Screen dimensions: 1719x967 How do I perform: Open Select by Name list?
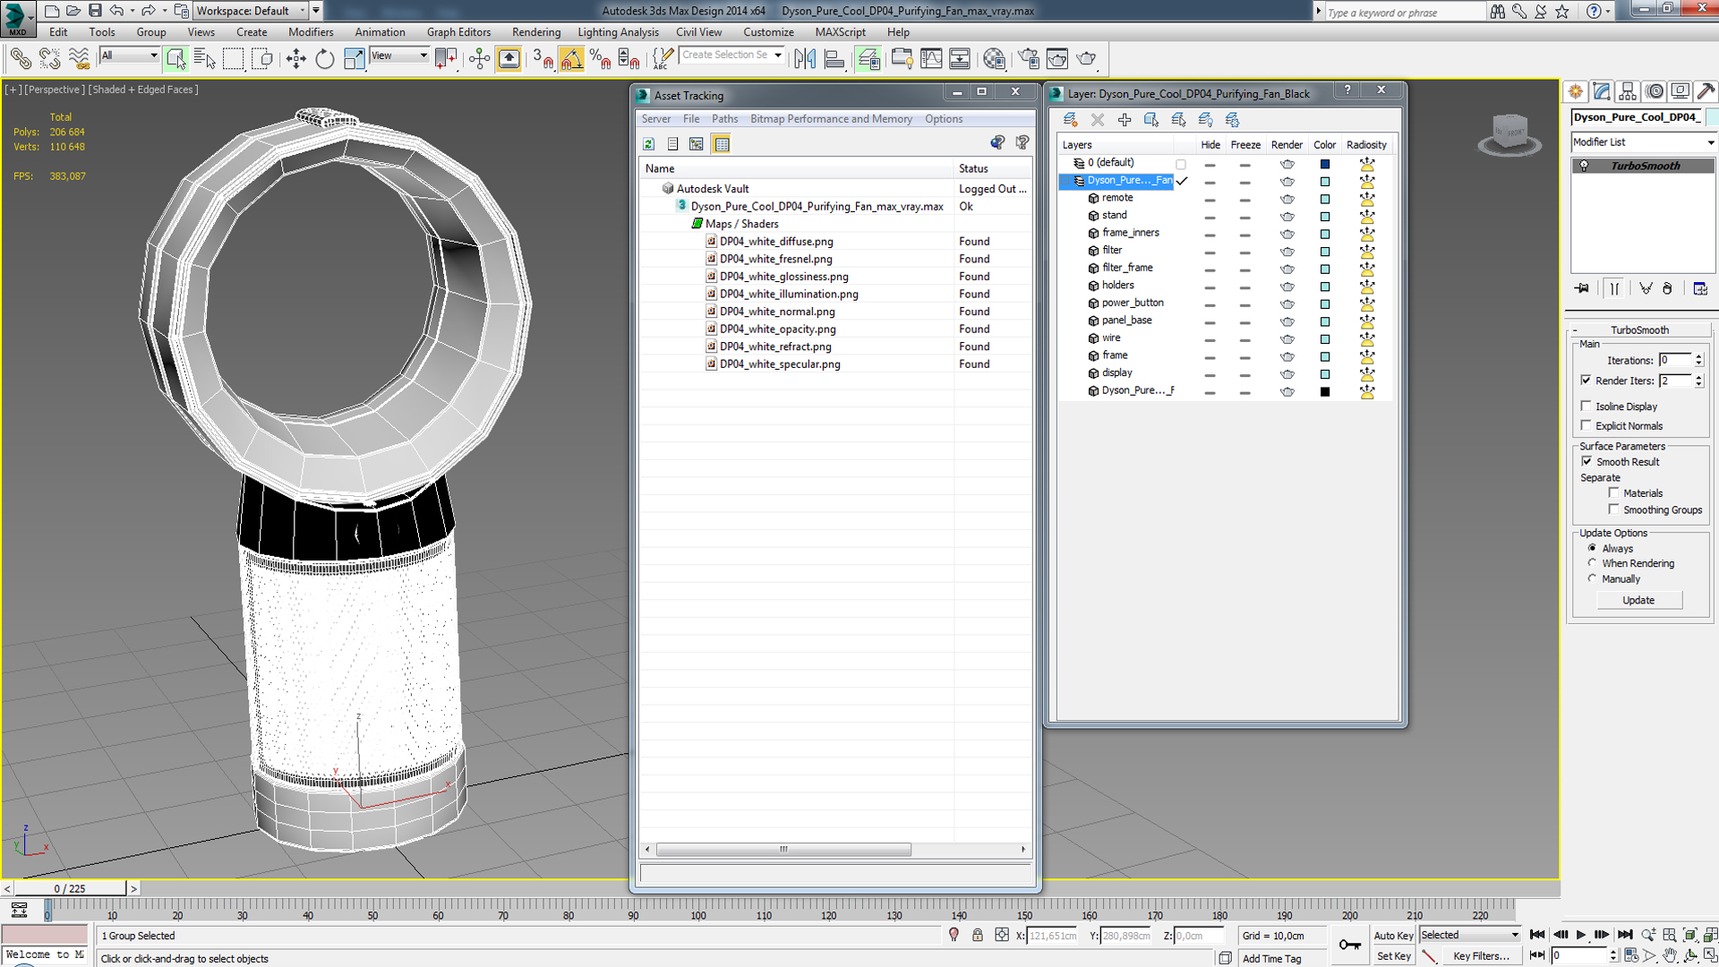coord(204,59)
